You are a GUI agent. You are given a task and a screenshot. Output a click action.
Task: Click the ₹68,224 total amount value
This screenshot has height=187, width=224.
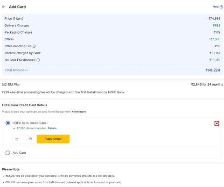point(213,70)
